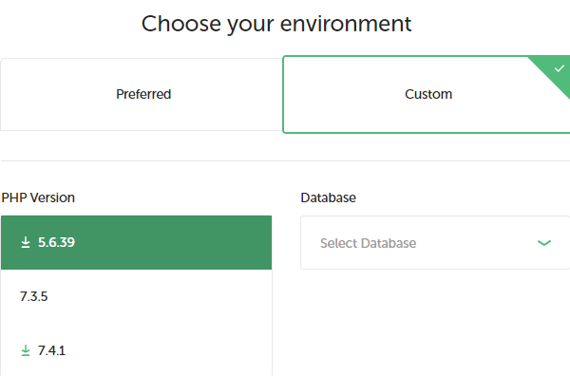Choose PHP version 7.4.1
Viewport: 570px width, 376px height.
tap(136, 350)
